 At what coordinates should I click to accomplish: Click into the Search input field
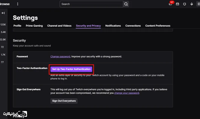(x=91, y=4)
